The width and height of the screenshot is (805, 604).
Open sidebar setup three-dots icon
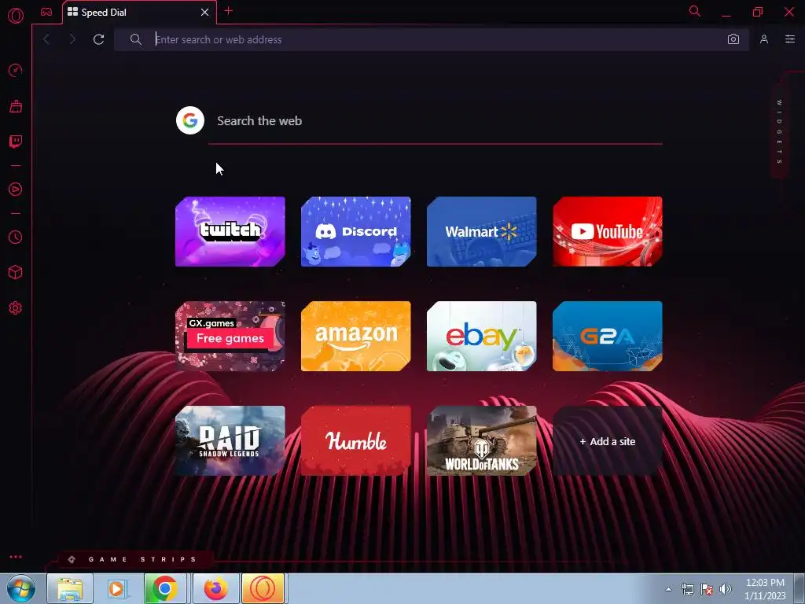click(x=16, y=557)
